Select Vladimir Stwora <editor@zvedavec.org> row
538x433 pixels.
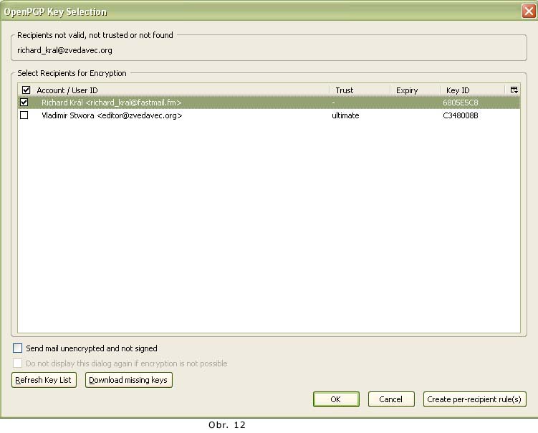point(269,115)
